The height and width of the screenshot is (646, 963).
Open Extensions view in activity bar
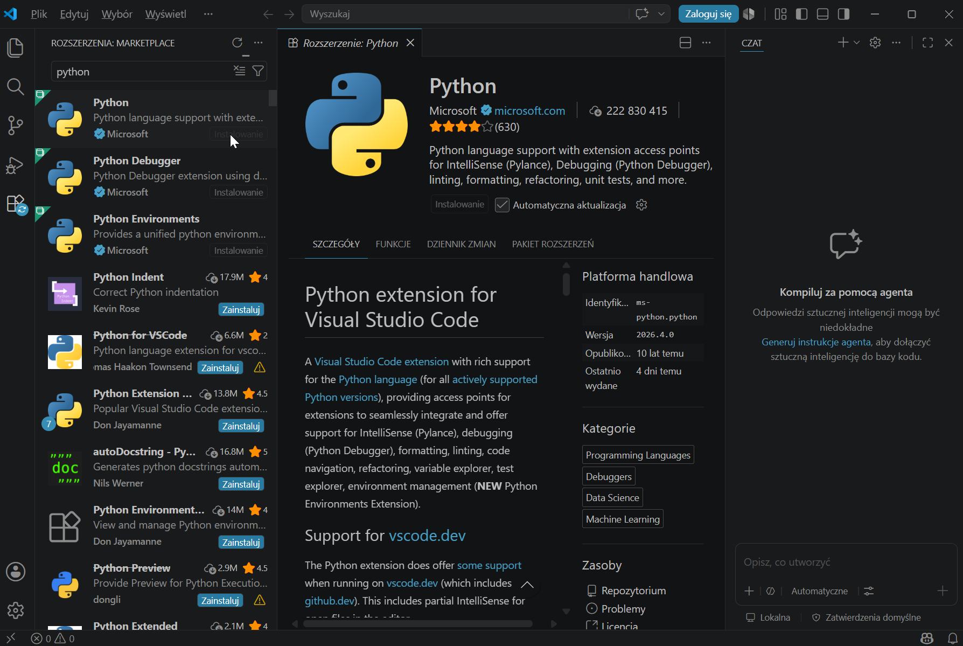tap(16, 204)
